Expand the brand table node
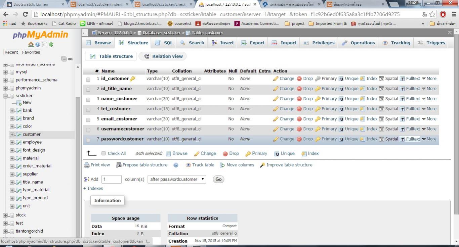 click(12, 118)
